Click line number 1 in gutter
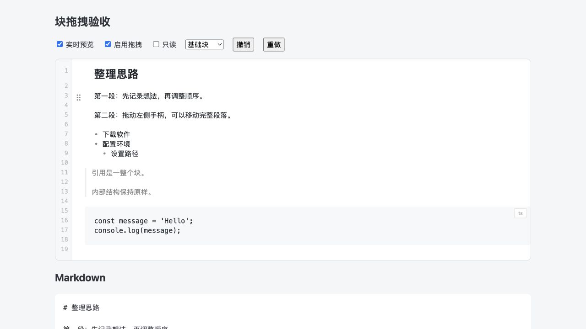 [66, 71]
